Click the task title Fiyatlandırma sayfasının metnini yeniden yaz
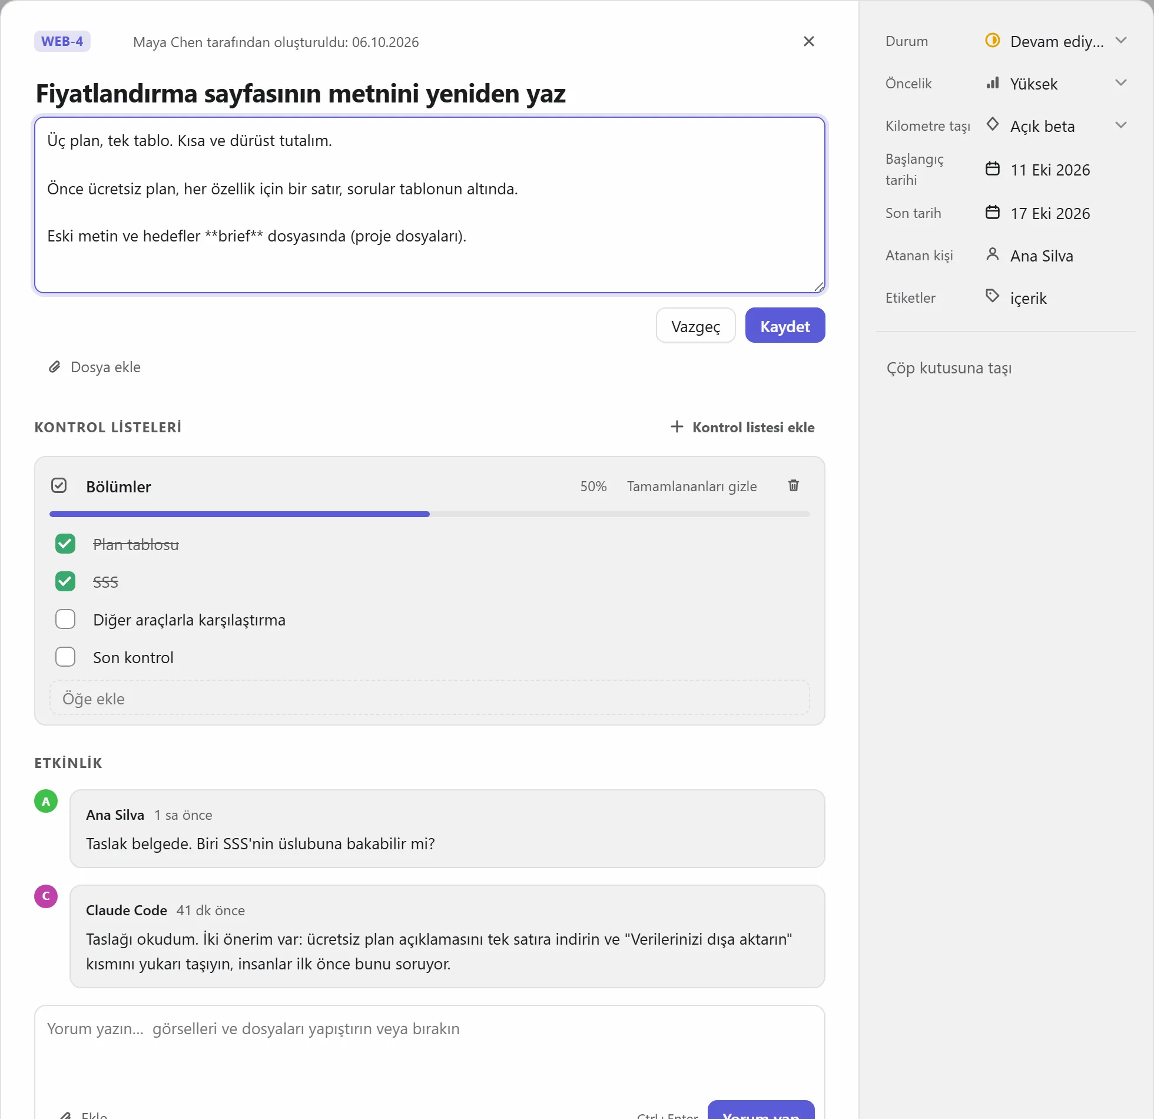 [301, 94]
